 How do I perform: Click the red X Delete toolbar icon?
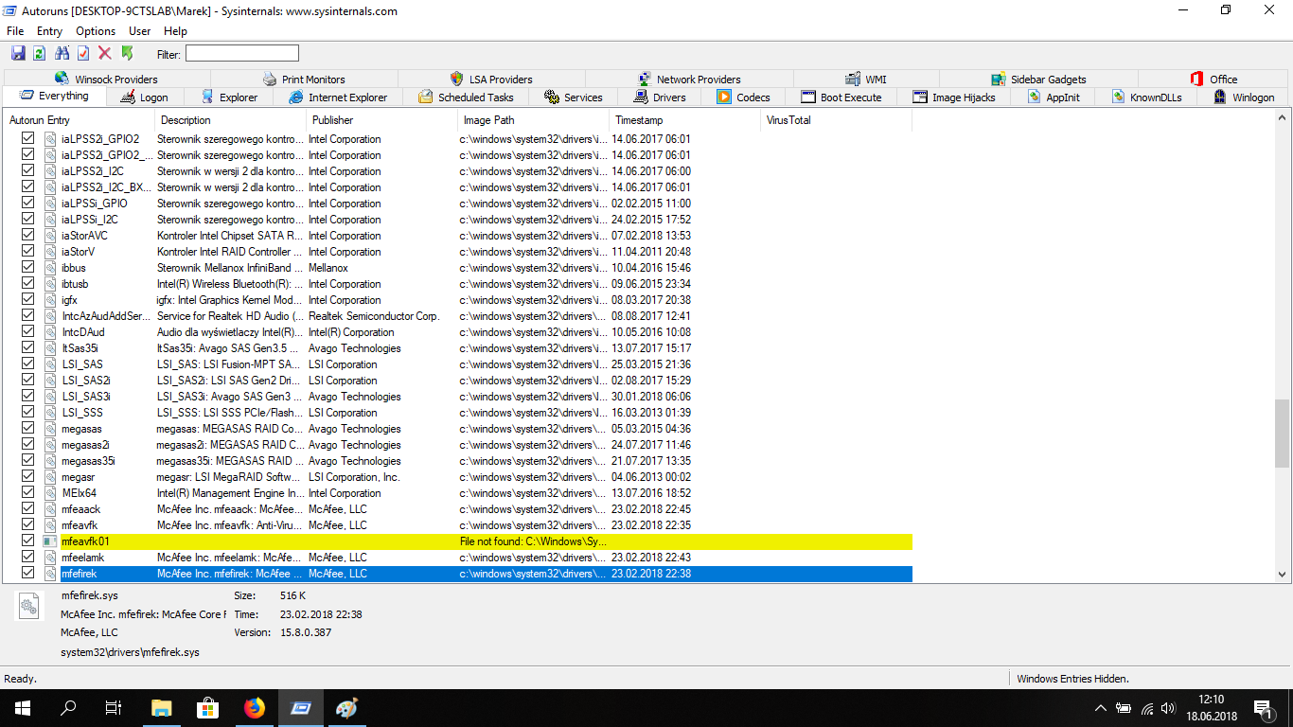tap(105, 54)
